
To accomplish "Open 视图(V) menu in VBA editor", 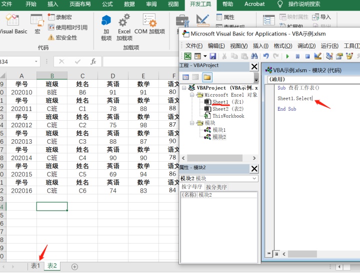I will [239, 46].
